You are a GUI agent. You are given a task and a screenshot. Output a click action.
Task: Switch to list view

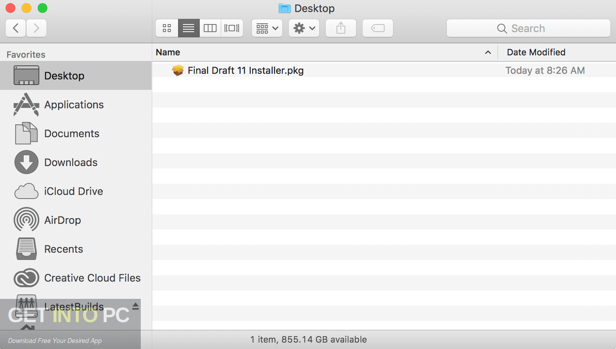188,28
